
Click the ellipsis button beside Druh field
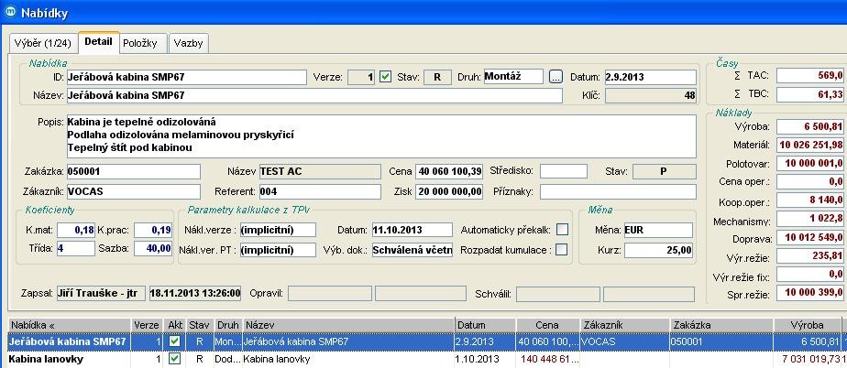coord(555,77)
